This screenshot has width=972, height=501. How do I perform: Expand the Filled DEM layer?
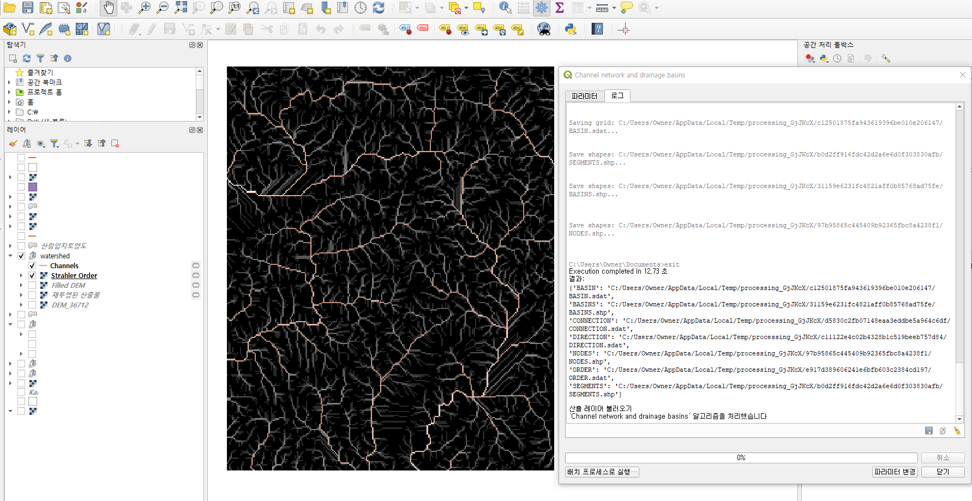click(21, 285)
